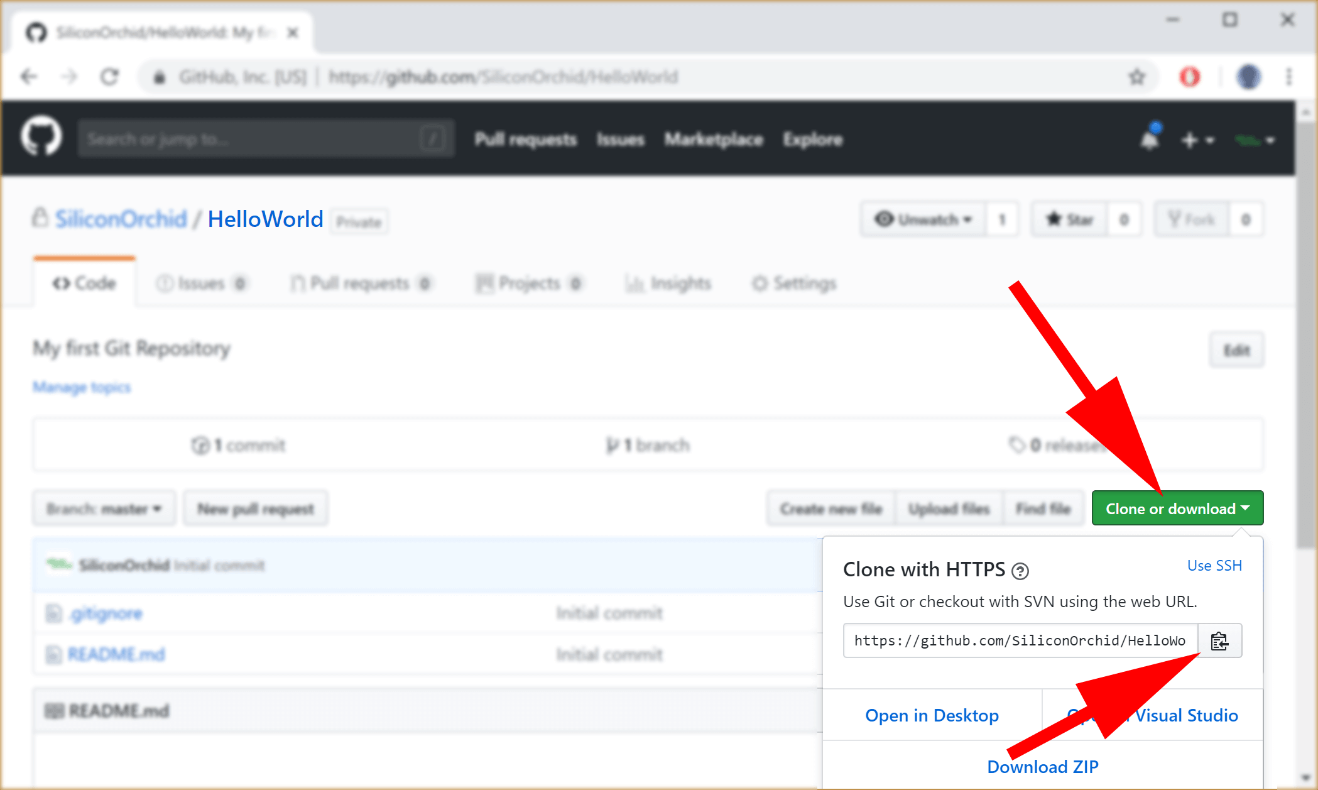Expand the Clone or download dropdown
The image size is (1318, 790).
tap(1175, 509)
